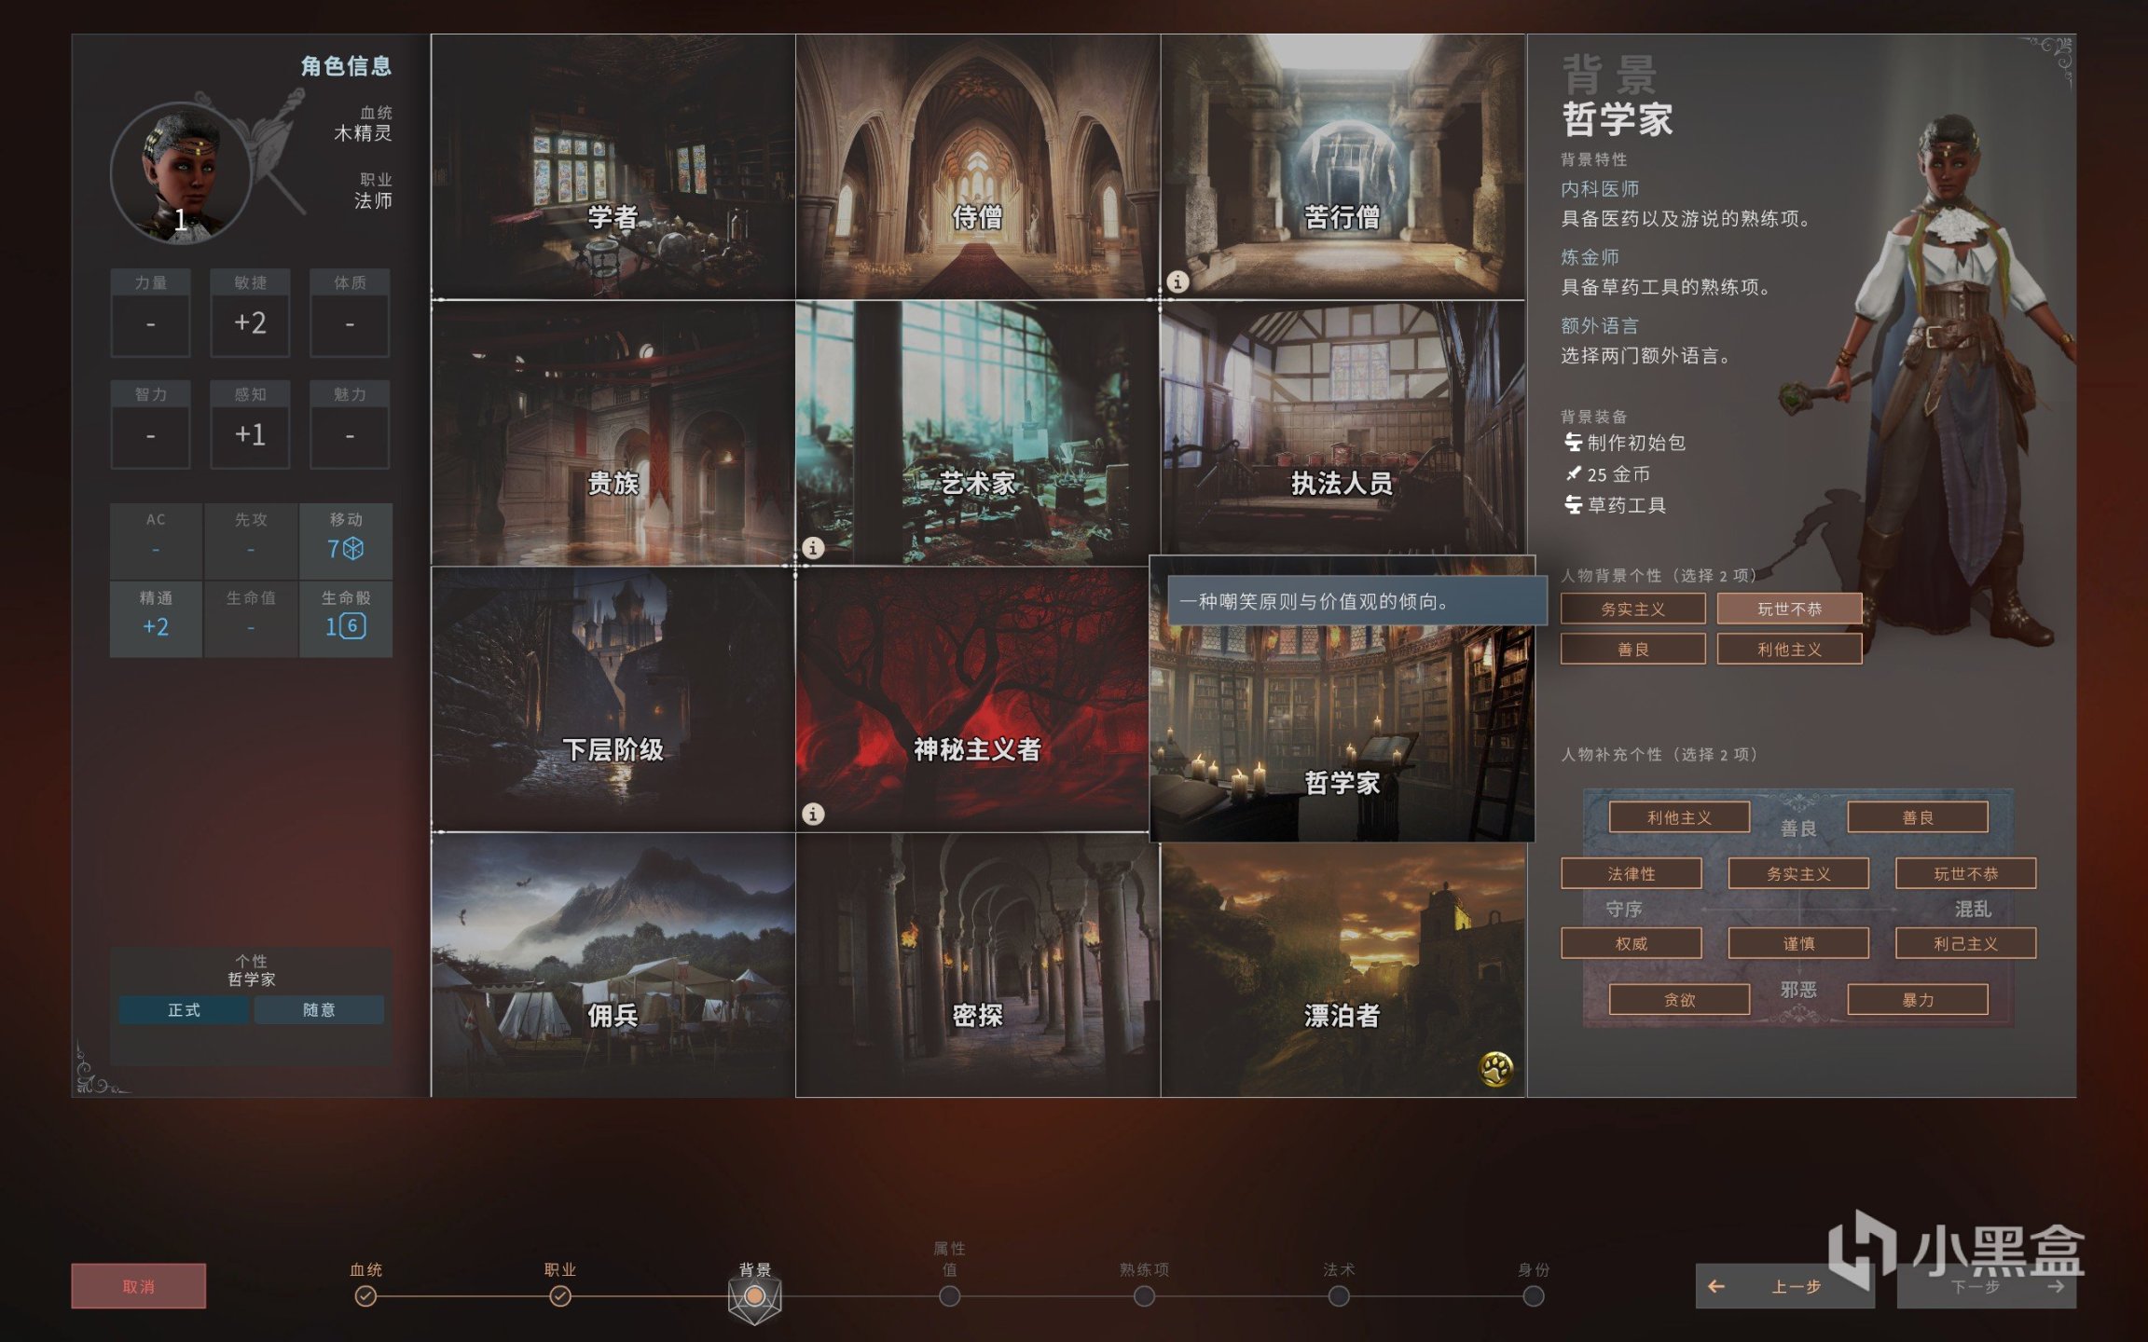Click the paw badge on 漂泊者 card
The width and height of the screenshot is (2148, 1342).
(x=1496, y=1069)
